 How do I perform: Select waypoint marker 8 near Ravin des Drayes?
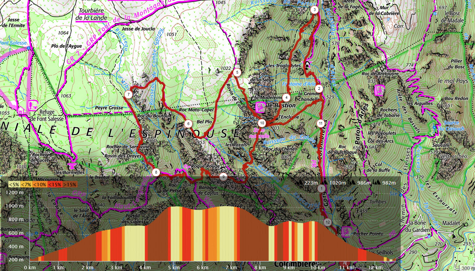click(x=156, y=172)
